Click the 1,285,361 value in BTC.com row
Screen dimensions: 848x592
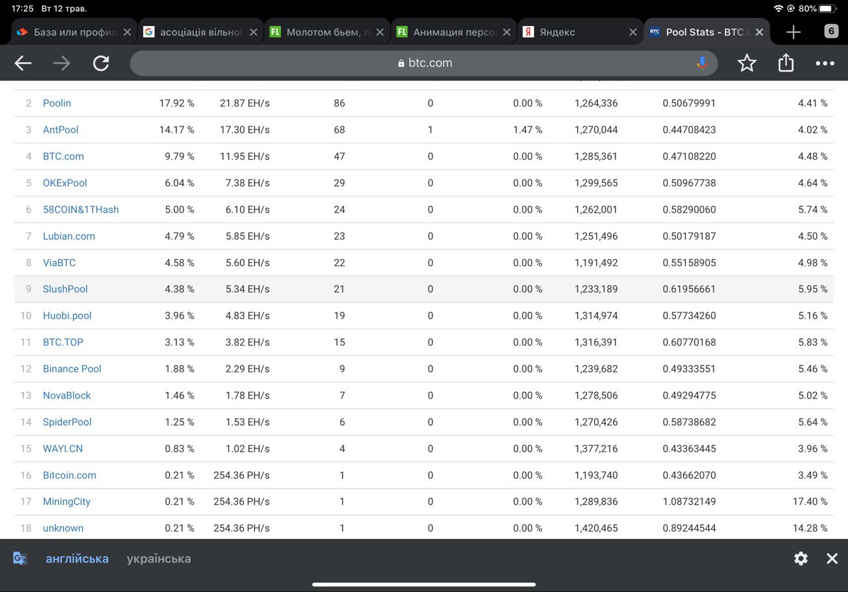click(596, 156)
